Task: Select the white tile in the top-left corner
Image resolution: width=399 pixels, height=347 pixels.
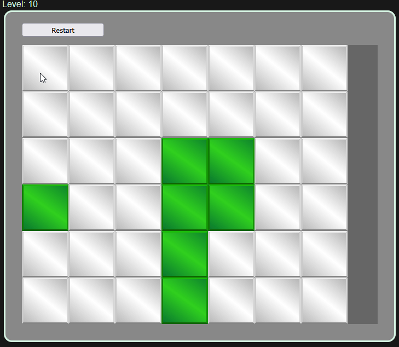Action: pos(45,68)
